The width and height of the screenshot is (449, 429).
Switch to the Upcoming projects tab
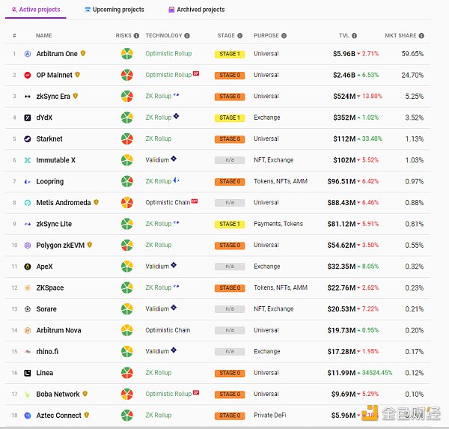[x=114, y=10]
